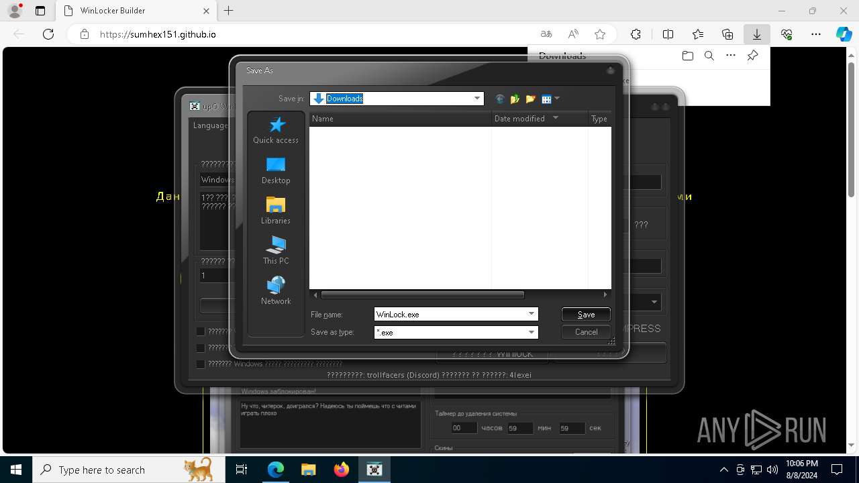Click the address bar URL
Viewport: 859px width, 483px height.
[158, 34]
